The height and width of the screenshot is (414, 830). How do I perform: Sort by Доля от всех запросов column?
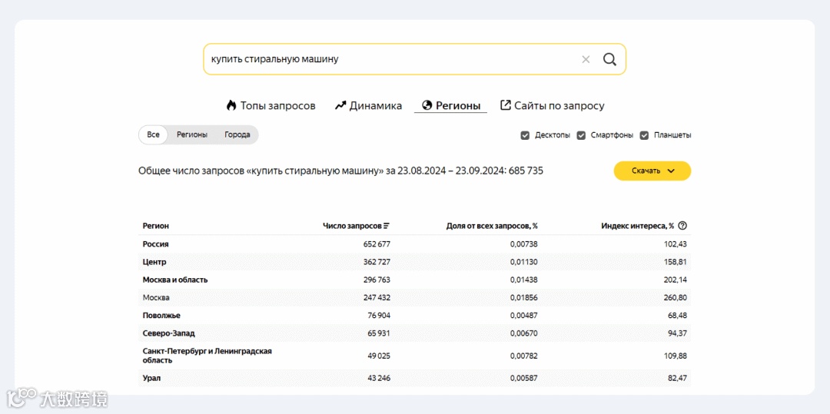(492, 226)
